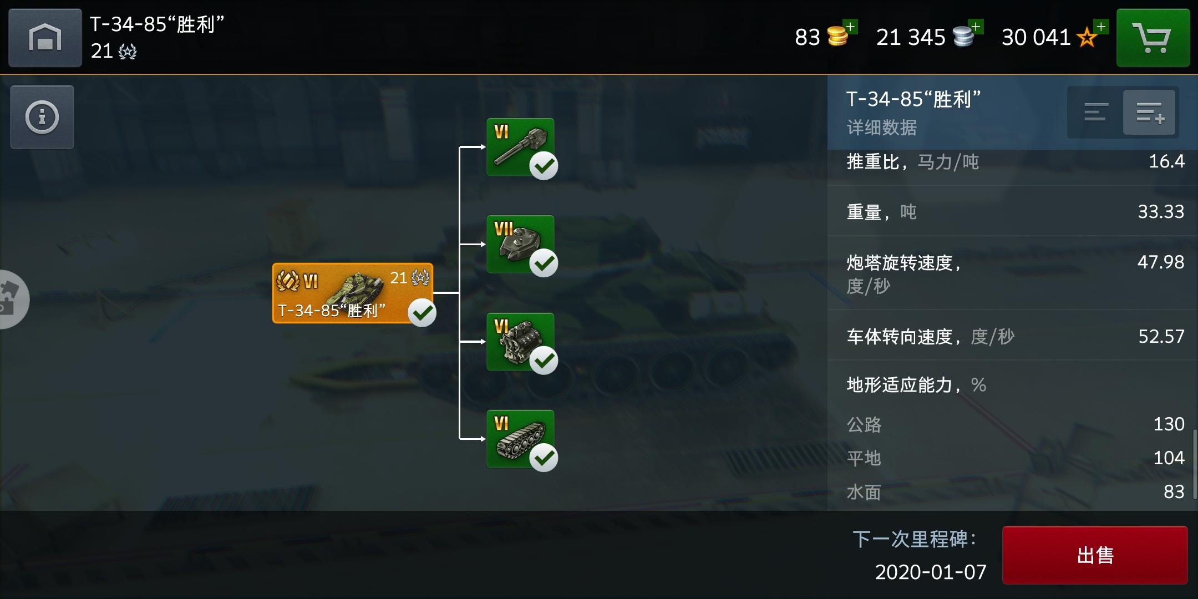Open the shop cart icon
The image size is (1198, 599).
coord(1153,38)
